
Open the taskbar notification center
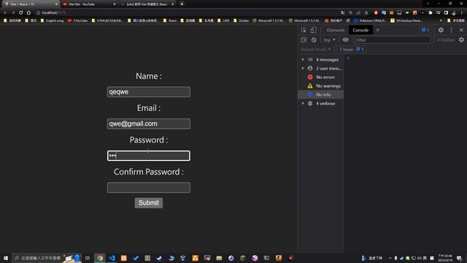click(x=459, y=258)
